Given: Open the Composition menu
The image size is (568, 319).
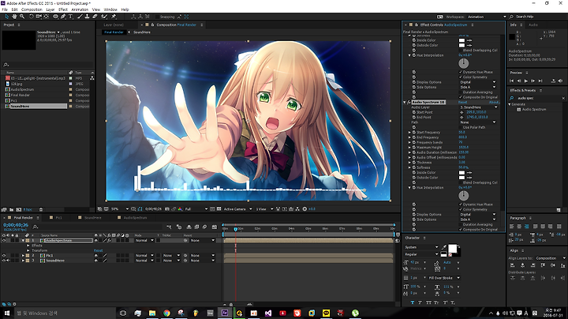Looking at the screenshot, I should [x=32, y=9].
